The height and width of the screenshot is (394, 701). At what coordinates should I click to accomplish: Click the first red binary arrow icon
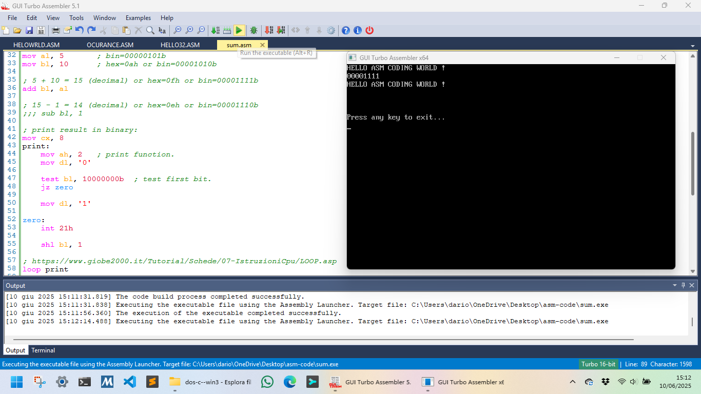[x=269, y=30]
